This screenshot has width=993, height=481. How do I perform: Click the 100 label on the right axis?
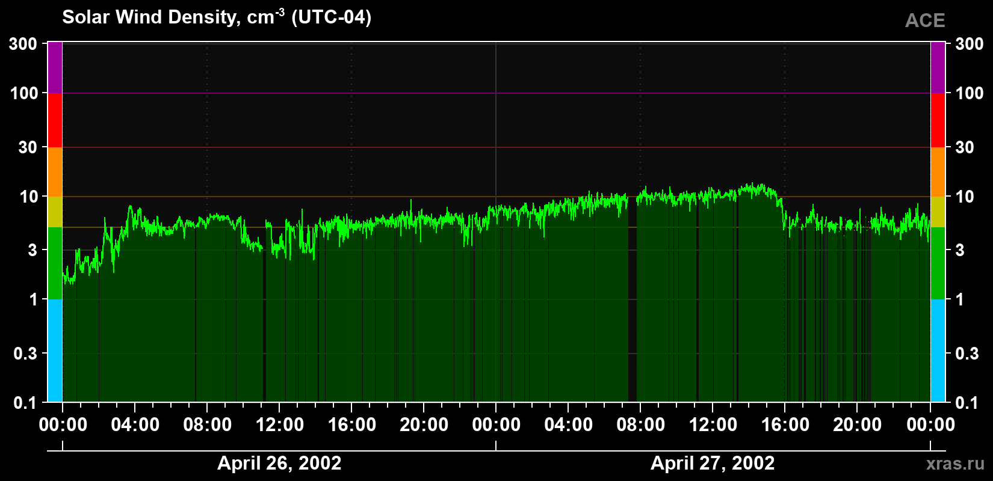click(x=970, y=93)
